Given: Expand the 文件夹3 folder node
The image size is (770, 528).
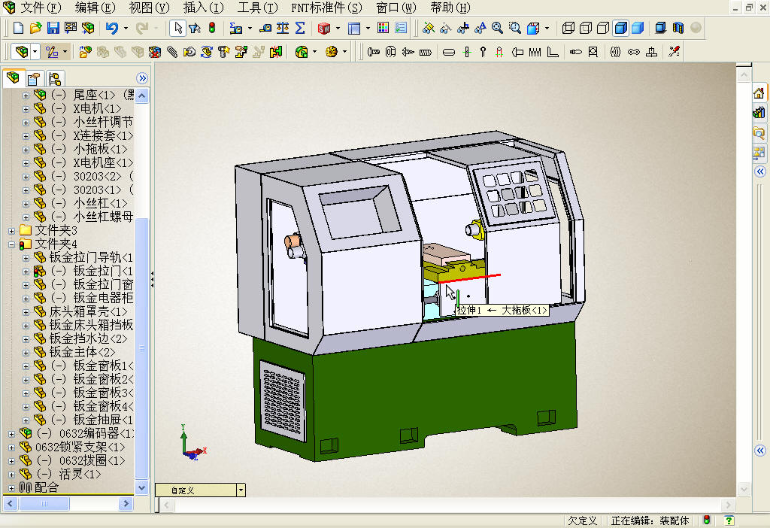Looking at the screenshot, I should tap(11, 230).
